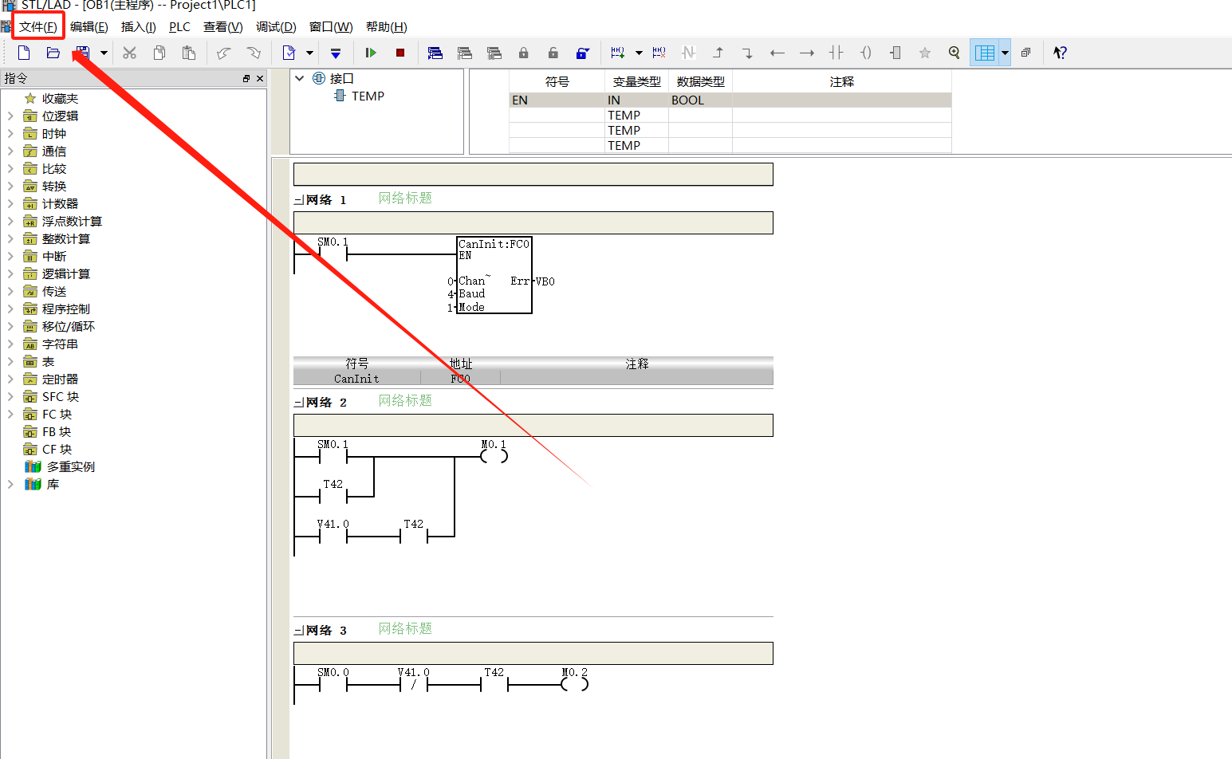The height and width of the screenshot is (759, 1232).
Task: Select 多重实例 tree item
Action: 70,466
